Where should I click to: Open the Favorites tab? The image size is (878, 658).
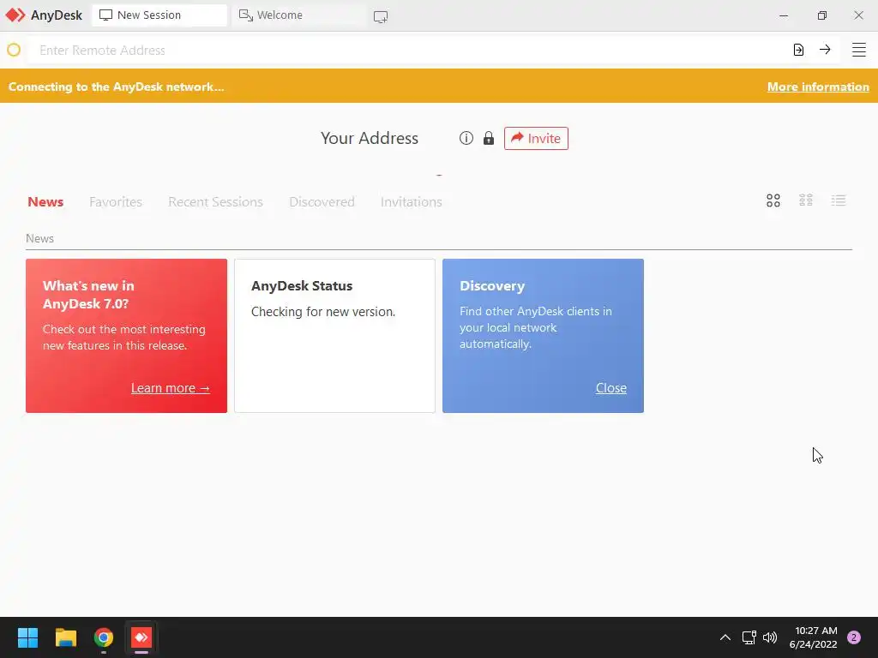tap(116, 202)
